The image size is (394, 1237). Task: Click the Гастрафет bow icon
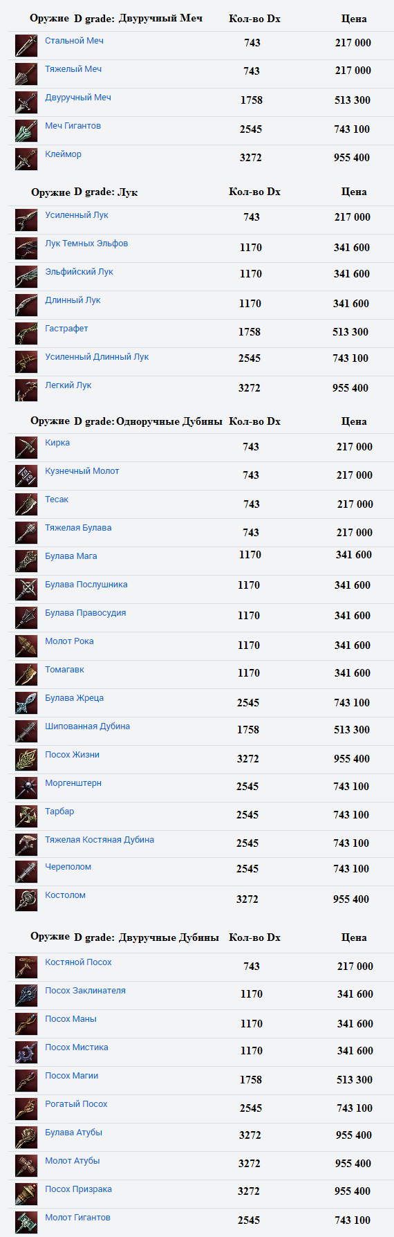pyautogui.click(x=26, y=333)
